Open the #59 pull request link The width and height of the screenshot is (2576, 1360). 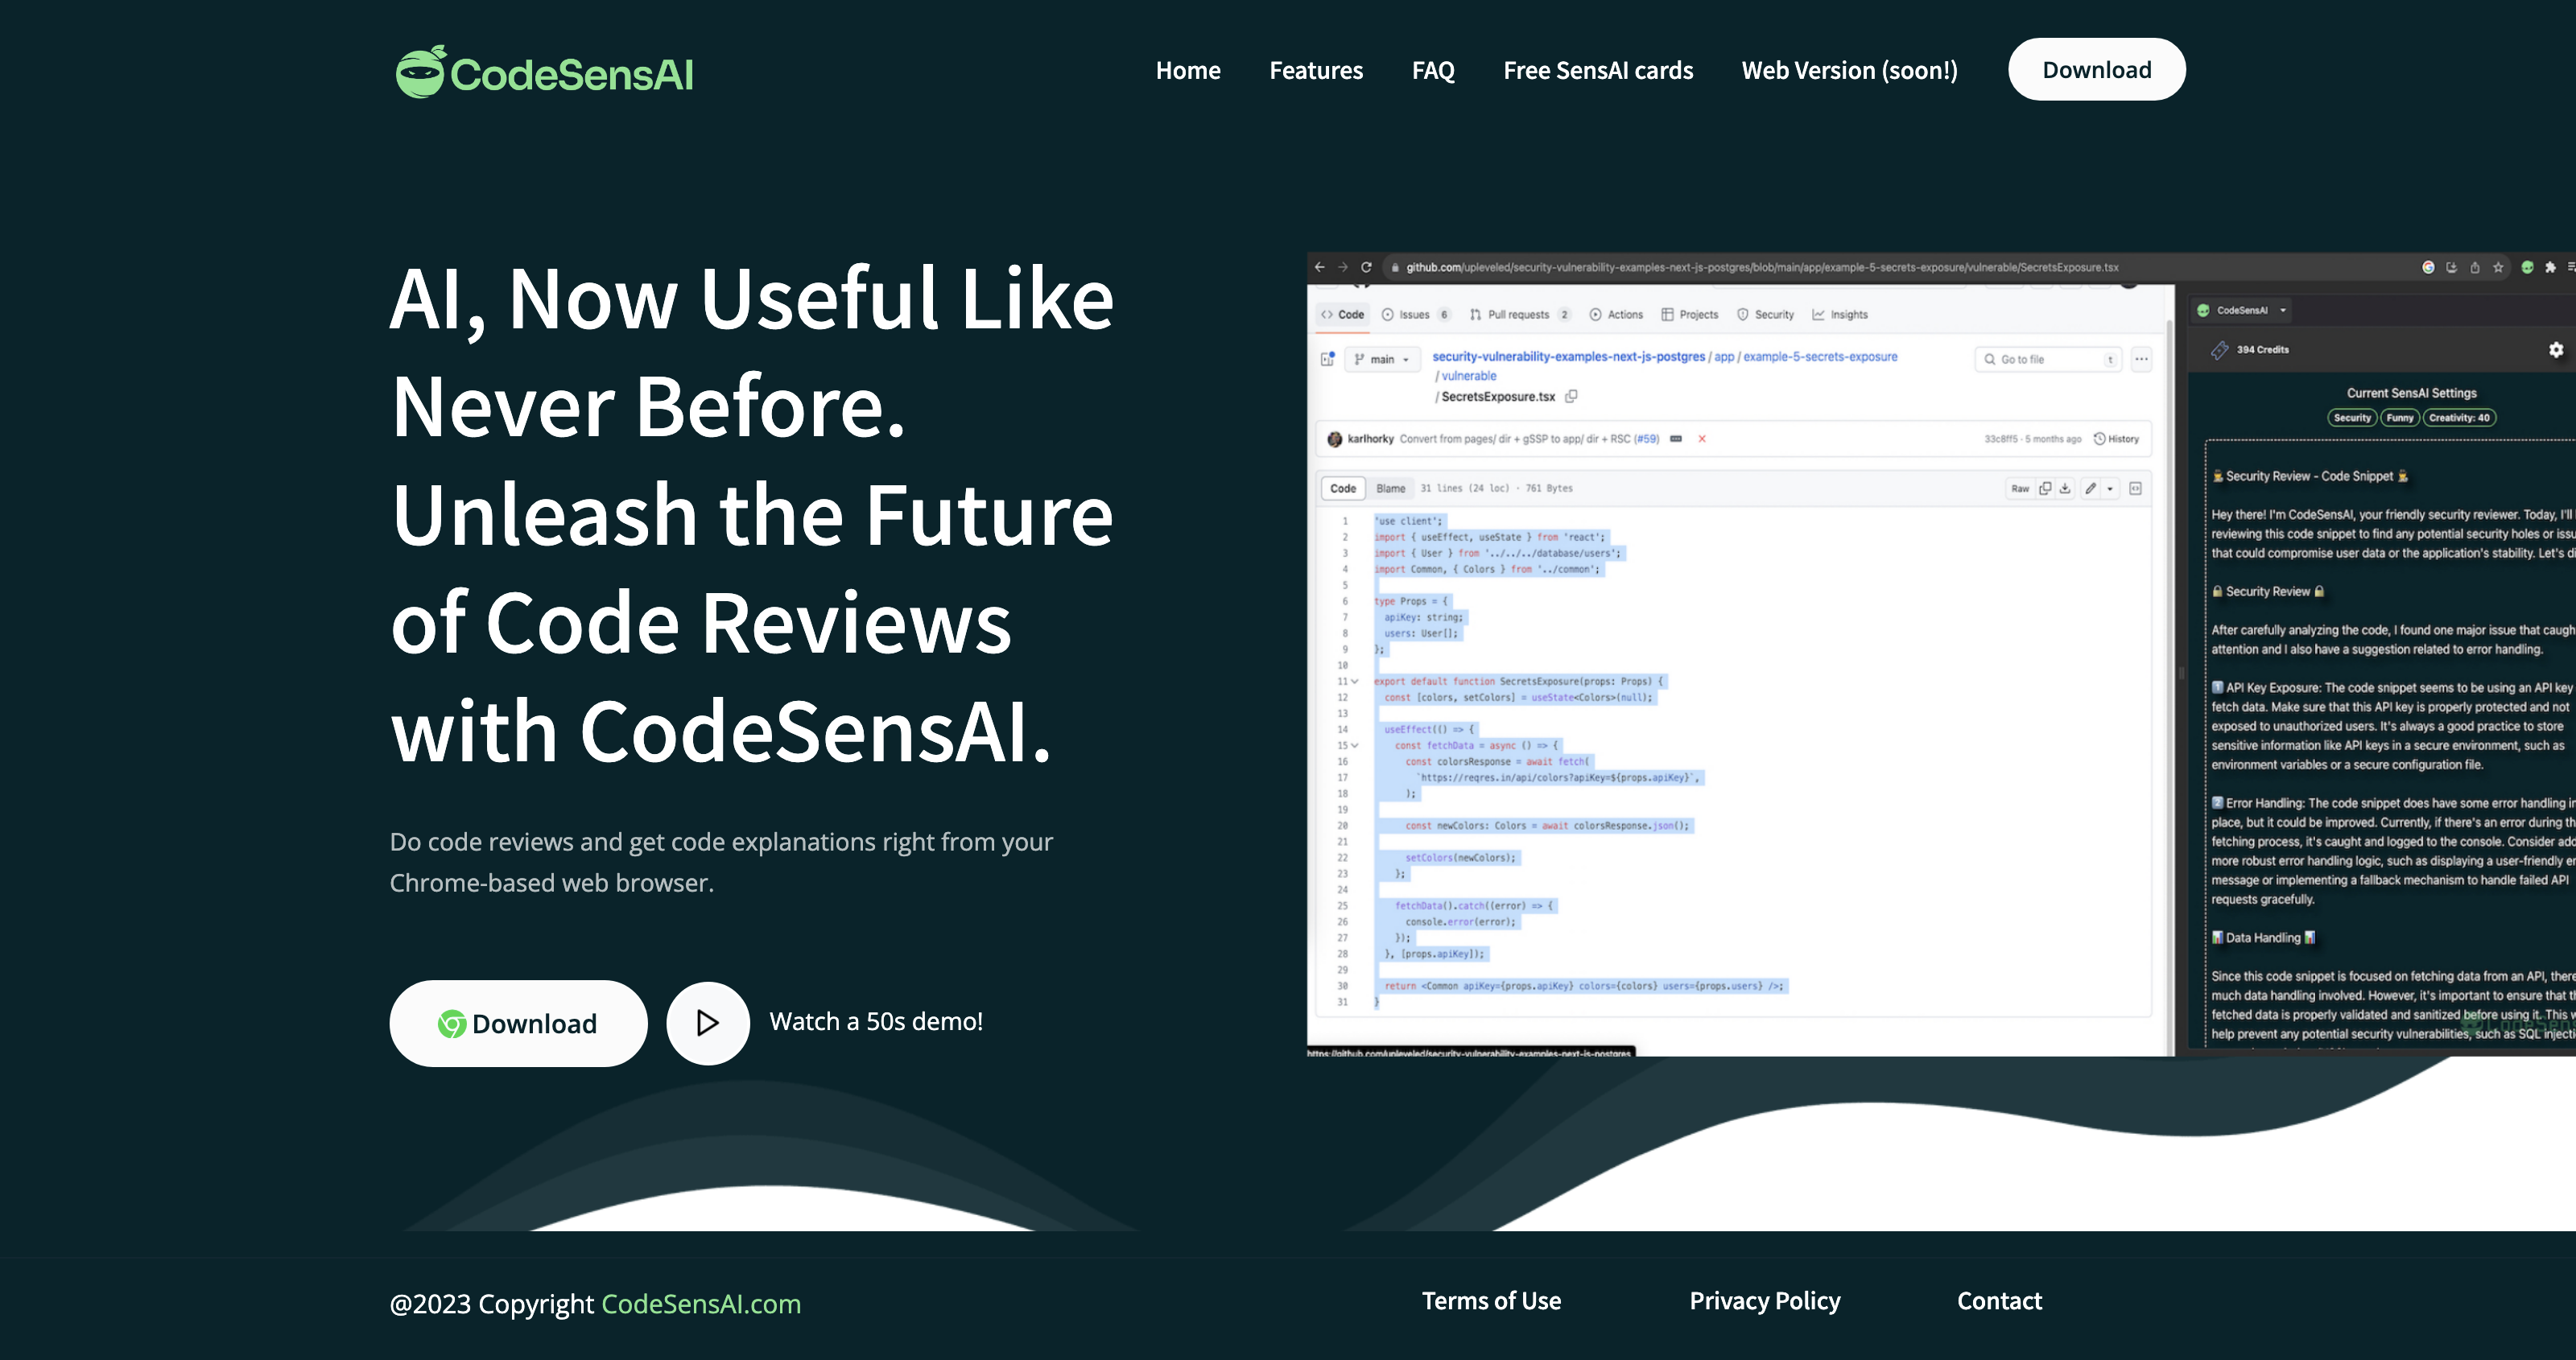tap(1646, 439)
